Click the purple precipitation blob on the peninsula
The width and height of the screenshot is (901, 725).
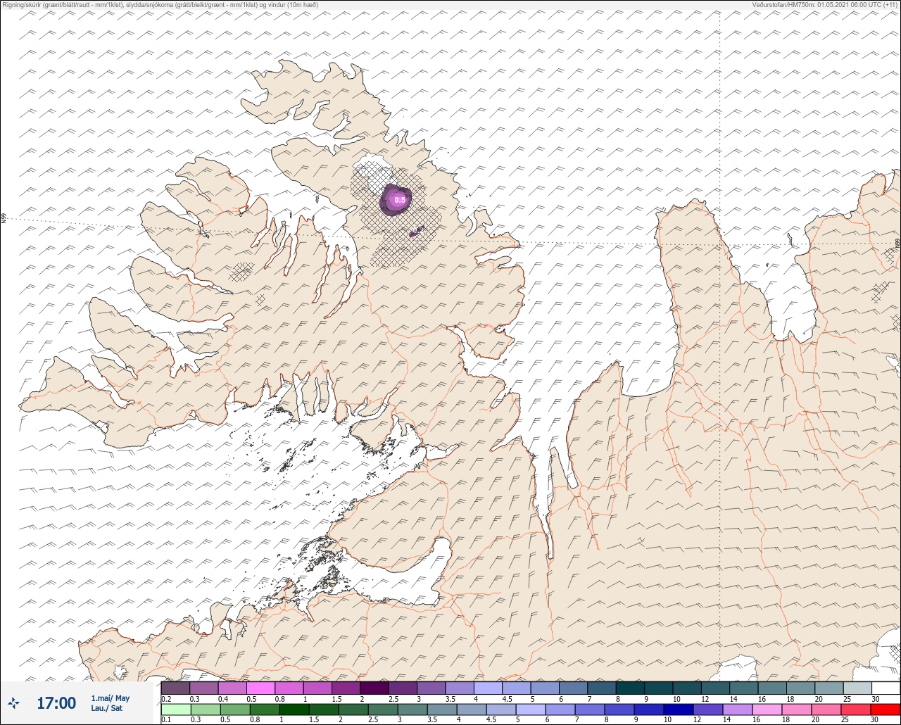point(396,199)
